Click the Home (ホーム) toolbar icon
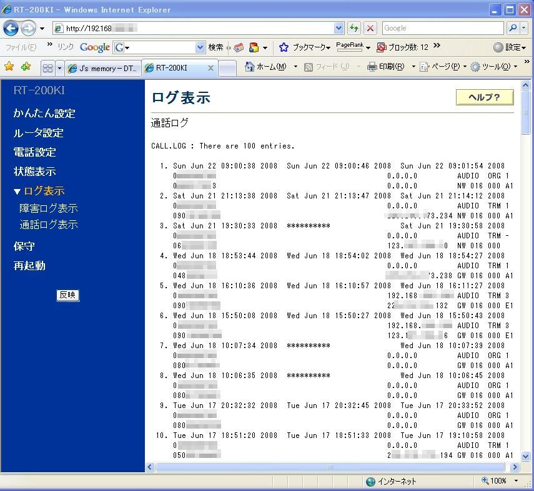Screen dimensions: 534x491 pos(250,67)
